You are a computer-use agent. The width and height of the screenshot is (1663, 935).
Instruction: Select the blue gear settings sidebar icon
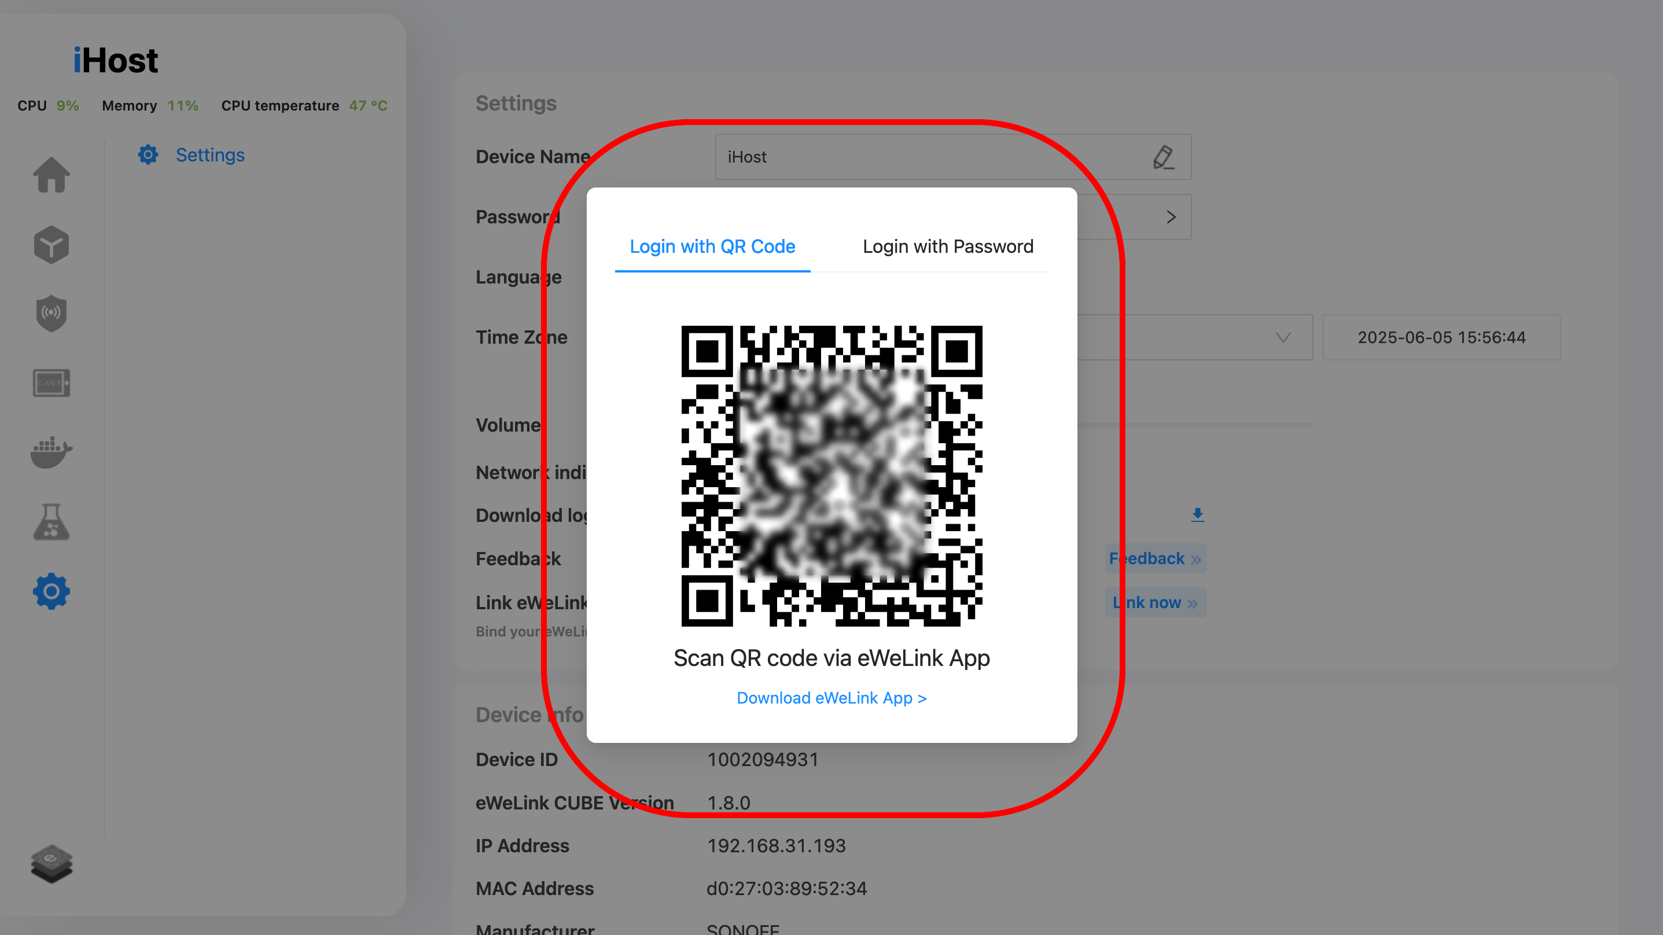point(51,591)
